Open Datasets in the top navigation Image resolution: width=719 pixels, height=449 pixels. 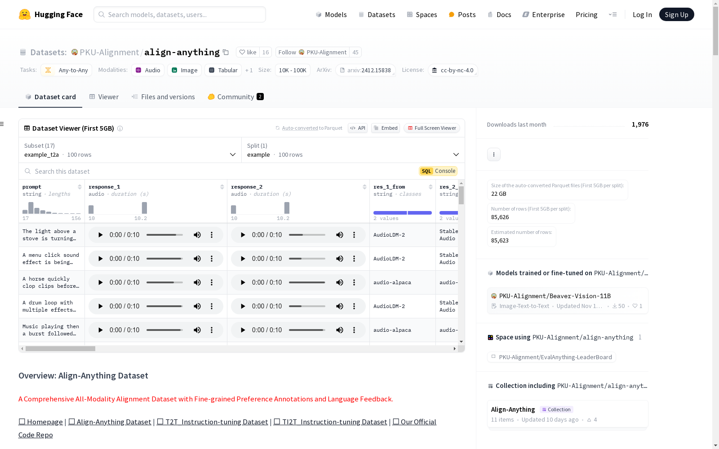click(x=377, y=14)
